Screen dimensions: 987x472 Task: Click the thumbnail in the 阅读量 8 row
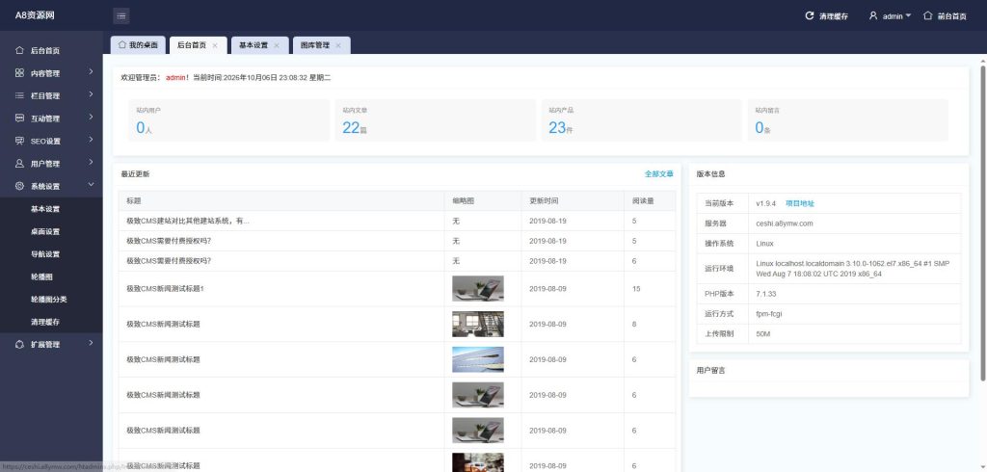(478, 324)
